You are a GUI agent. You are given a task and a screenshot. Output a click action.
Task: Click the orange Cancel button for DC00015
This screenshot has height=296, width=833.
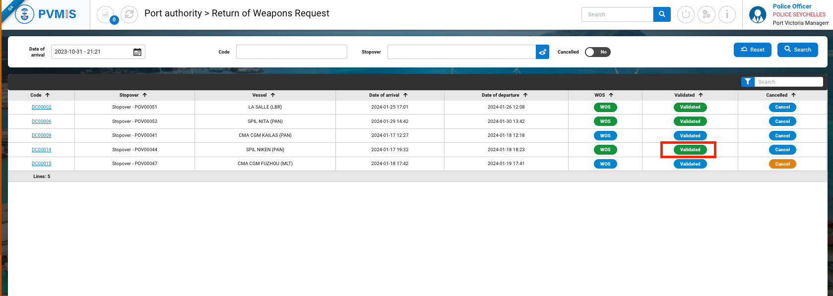[x=782, y=164]
